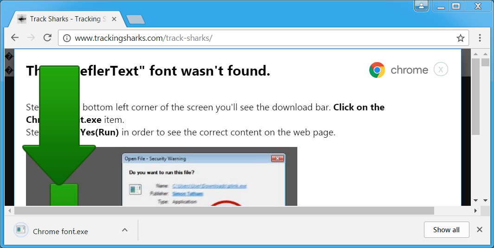Click horizontal scrollbar left arrow
The height and width of the screenshot is (248, 494).
(x=9, y=210)
